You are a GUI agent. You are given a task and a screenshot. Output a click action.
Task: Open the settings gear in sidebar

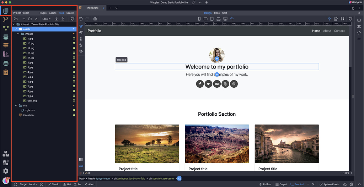point(6,171)
